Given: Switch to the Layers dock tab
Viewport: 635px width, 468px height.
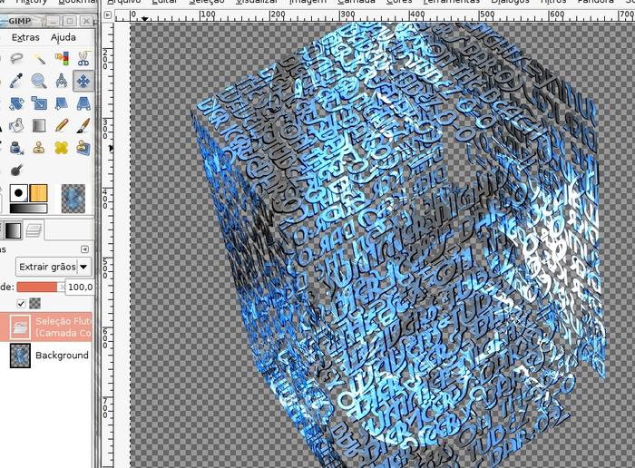Looking at the screenshot, I should click(x=34, y=230).
